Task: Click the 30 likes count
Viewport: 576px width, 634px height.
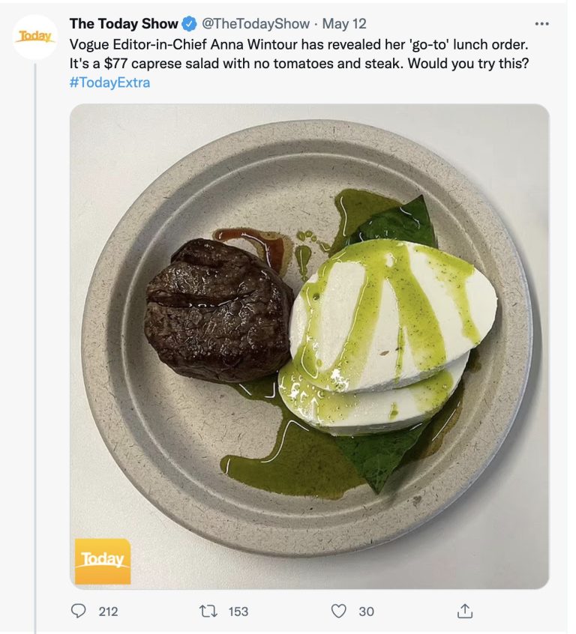Action: click(x=366, y=612)
